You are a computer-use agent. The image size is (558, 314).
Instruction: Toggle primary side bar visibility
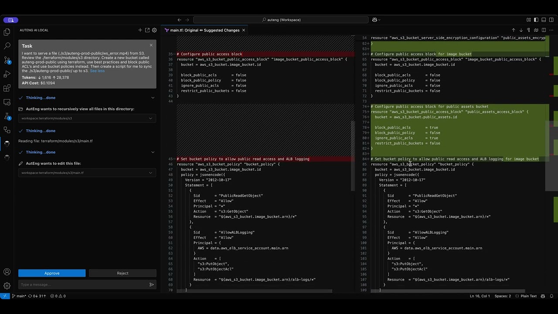[536, 20]
